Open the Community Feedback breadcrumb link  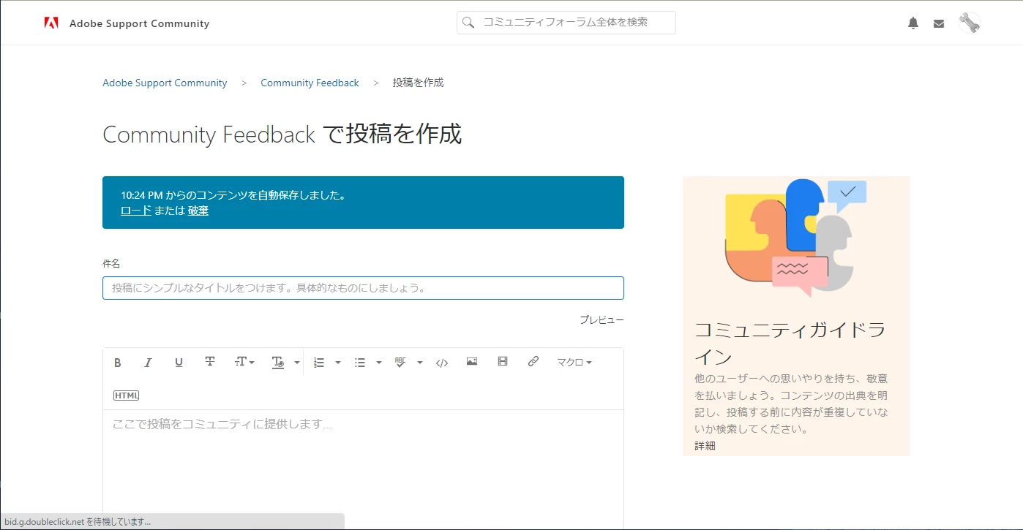(310, 83)
